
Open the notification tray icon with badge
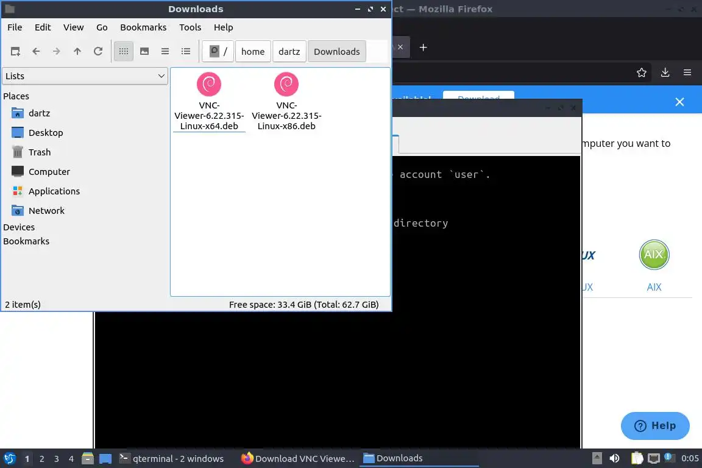(x=668, y=457)
